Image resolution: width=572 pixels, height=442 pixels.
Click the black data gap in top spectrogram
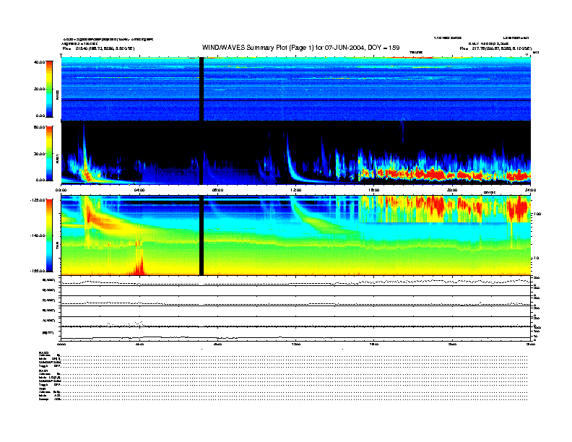pos(201,87)
